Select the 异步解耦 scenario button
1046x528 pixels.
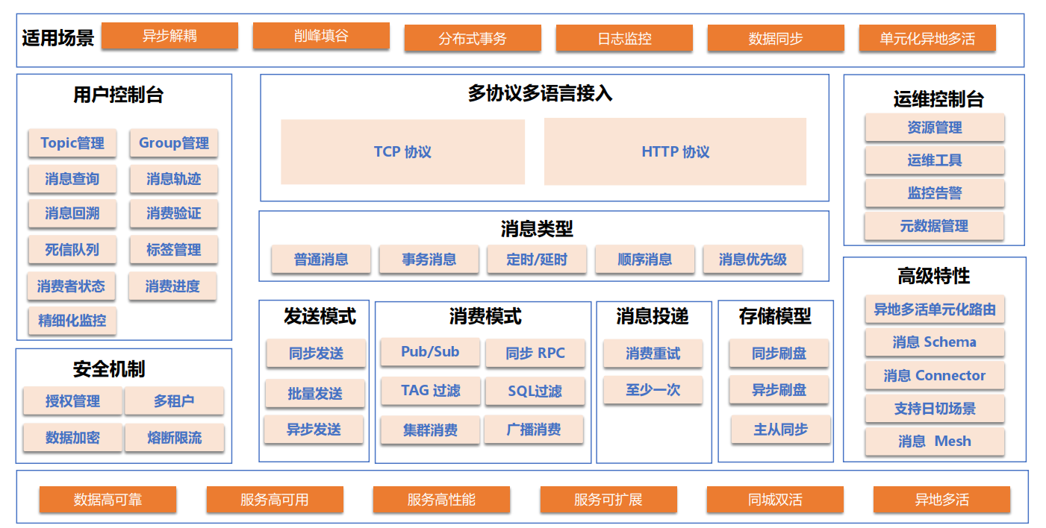tap(169, 36)
